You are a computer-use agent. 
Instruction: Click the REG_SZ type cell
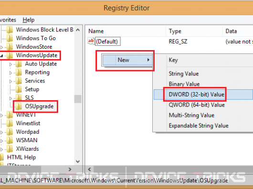tap(178, 42)
